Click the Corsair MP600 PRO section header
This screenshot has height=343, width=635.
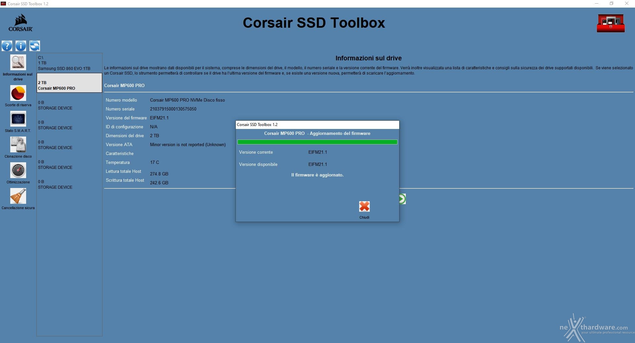point(124,85)
